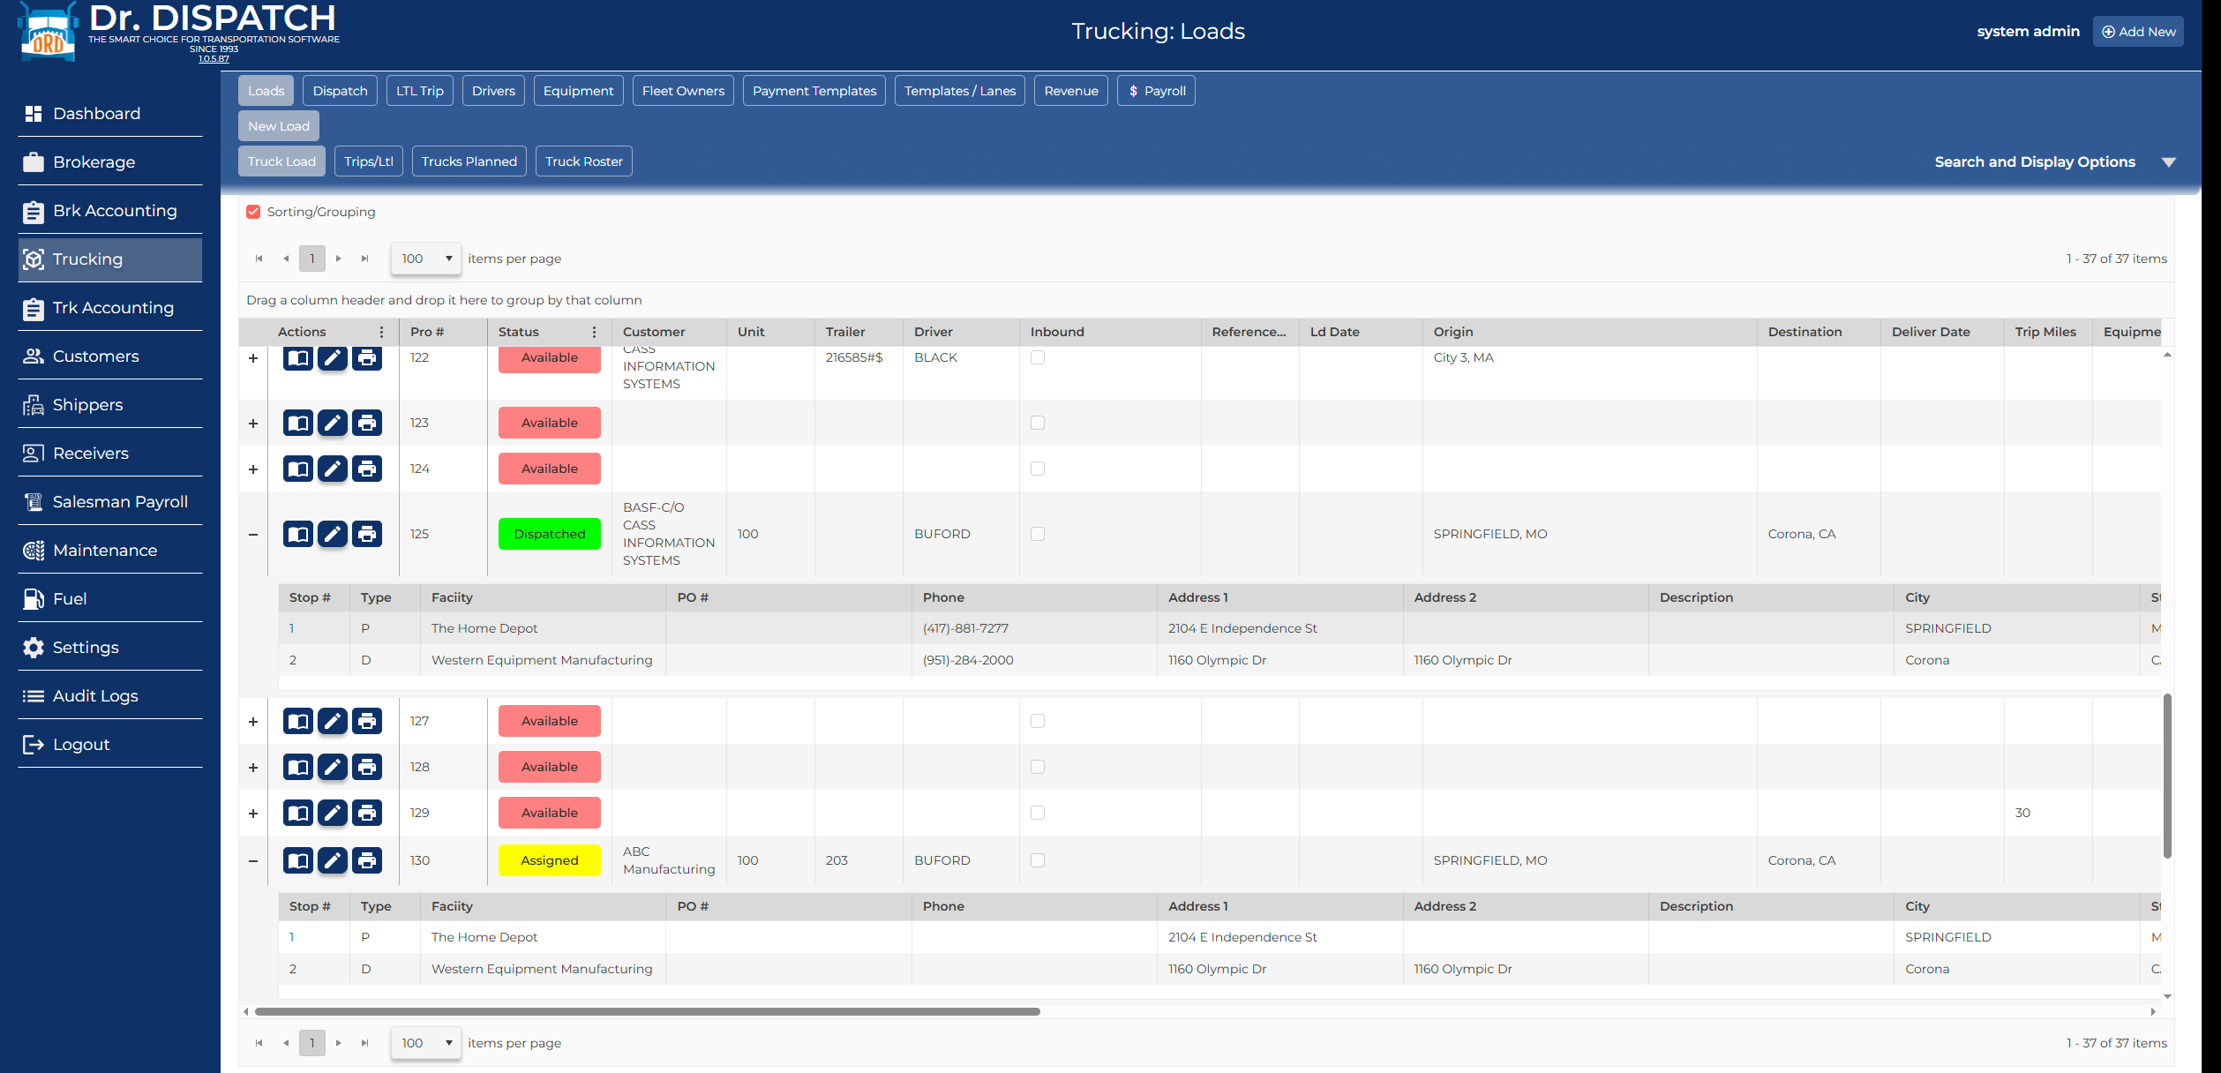This screenshot has width=2221, height=1073.
Task: Collapse the stops detail for load 125
Action: [253, 535]
